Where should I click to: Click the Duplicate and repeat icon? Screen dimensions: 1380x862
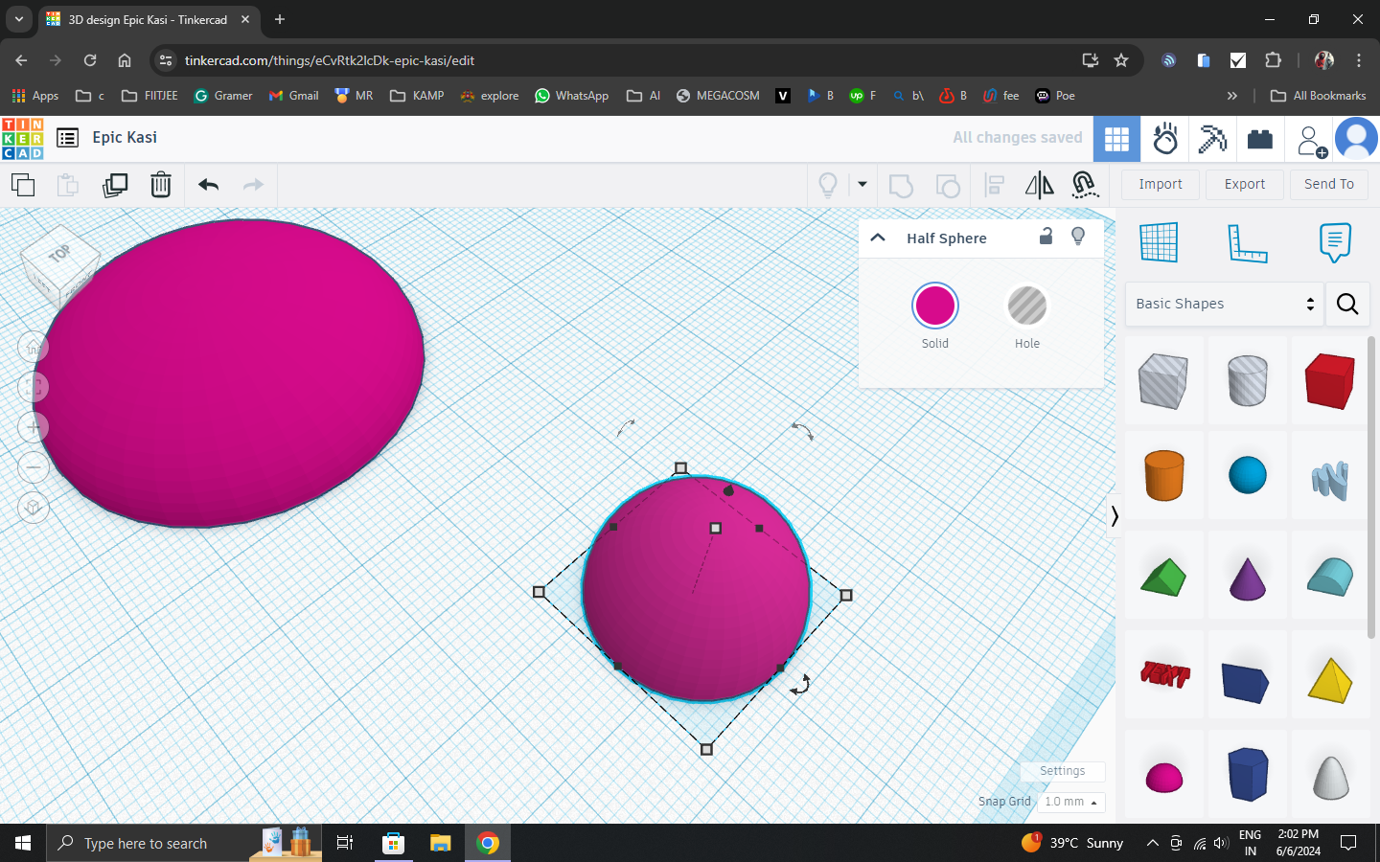point(115,185)
